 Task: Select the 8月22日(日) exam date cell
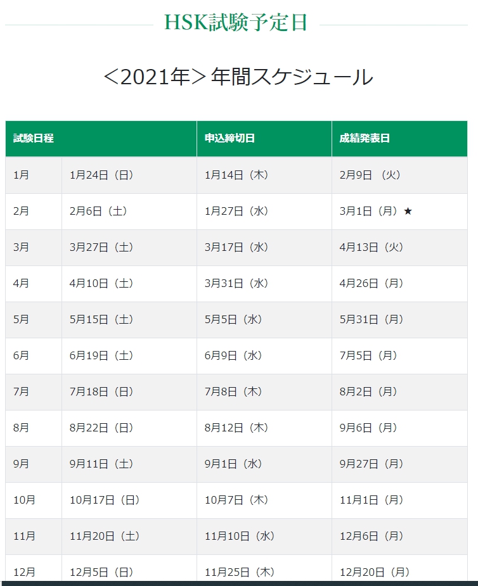(x=101, y=428)
